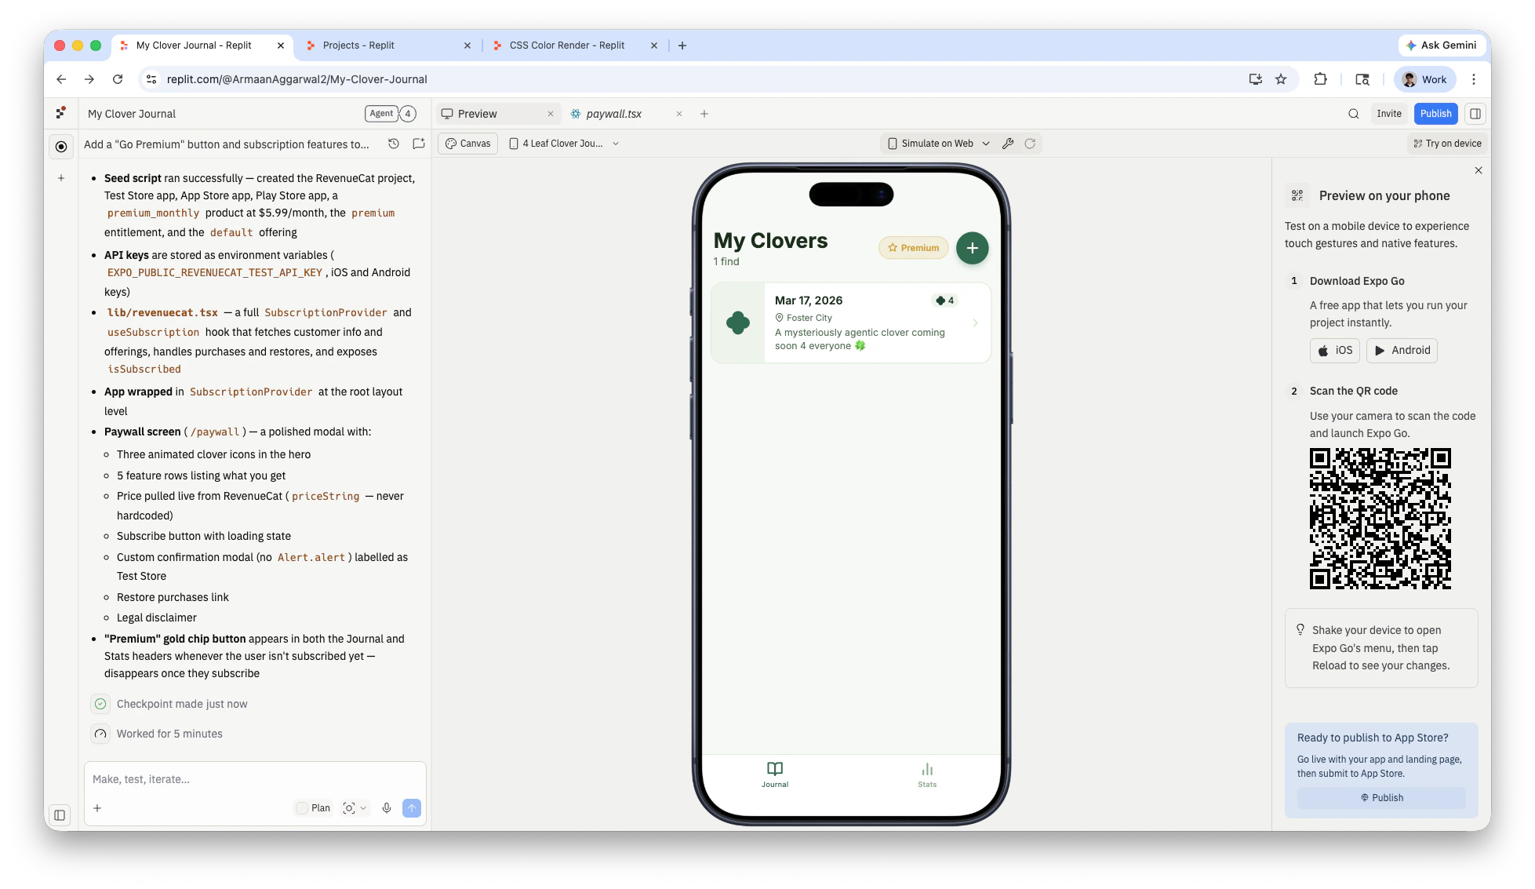Click the element screenshot icon in chat bar

349,807
